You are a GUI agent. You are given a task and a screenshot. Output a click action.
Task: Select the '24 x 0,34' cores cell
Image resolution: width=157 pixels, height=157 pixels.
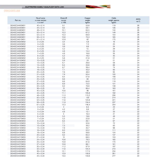pos(41,139)
